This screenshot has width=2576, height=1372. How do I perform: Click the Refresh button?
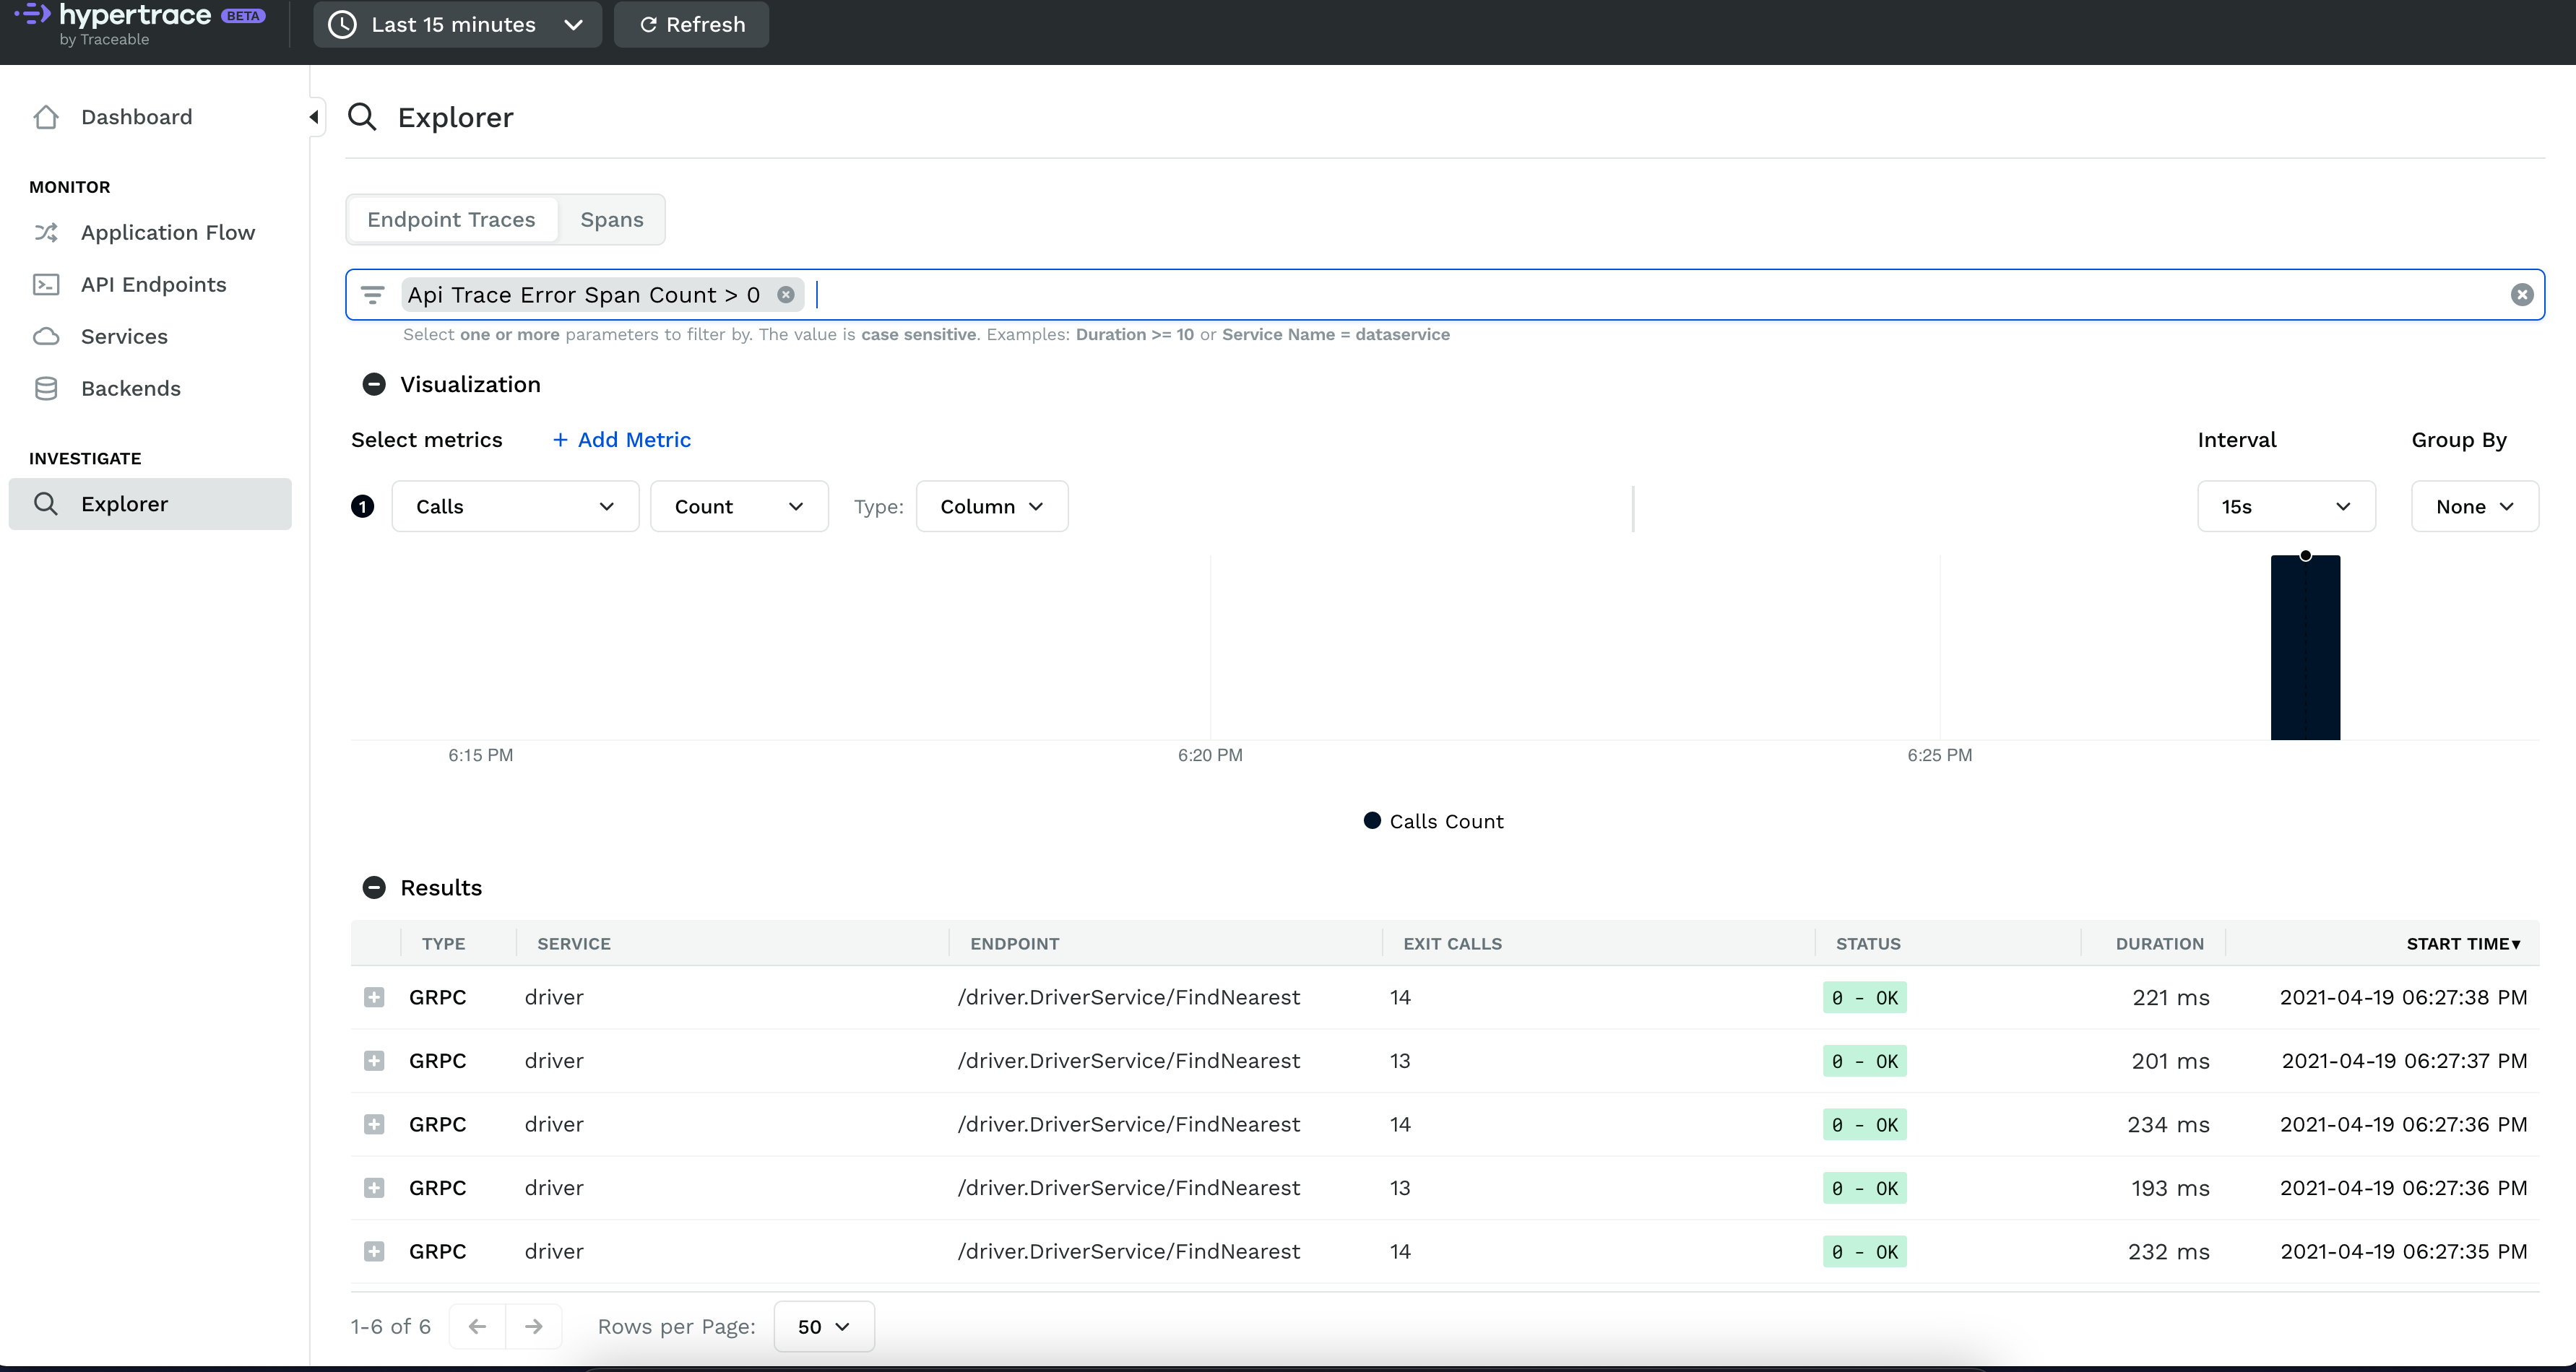(691, 24)
